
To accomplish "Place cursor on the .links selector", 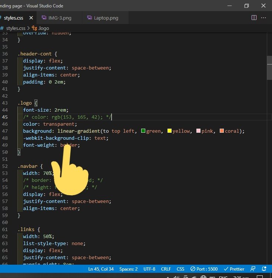I will coord(26,230).
